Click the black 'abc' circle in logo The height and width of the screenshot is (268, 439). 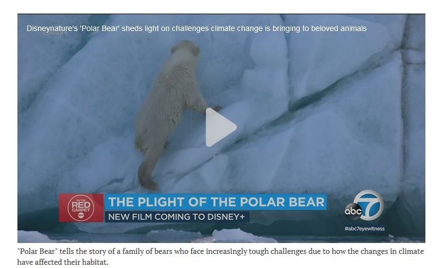(x=353, y=211)
